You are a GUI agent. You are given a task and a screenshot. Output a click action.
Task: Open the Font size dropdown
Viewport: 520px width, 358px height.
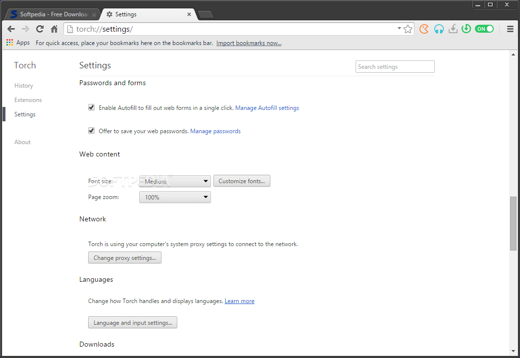[175, 181]
